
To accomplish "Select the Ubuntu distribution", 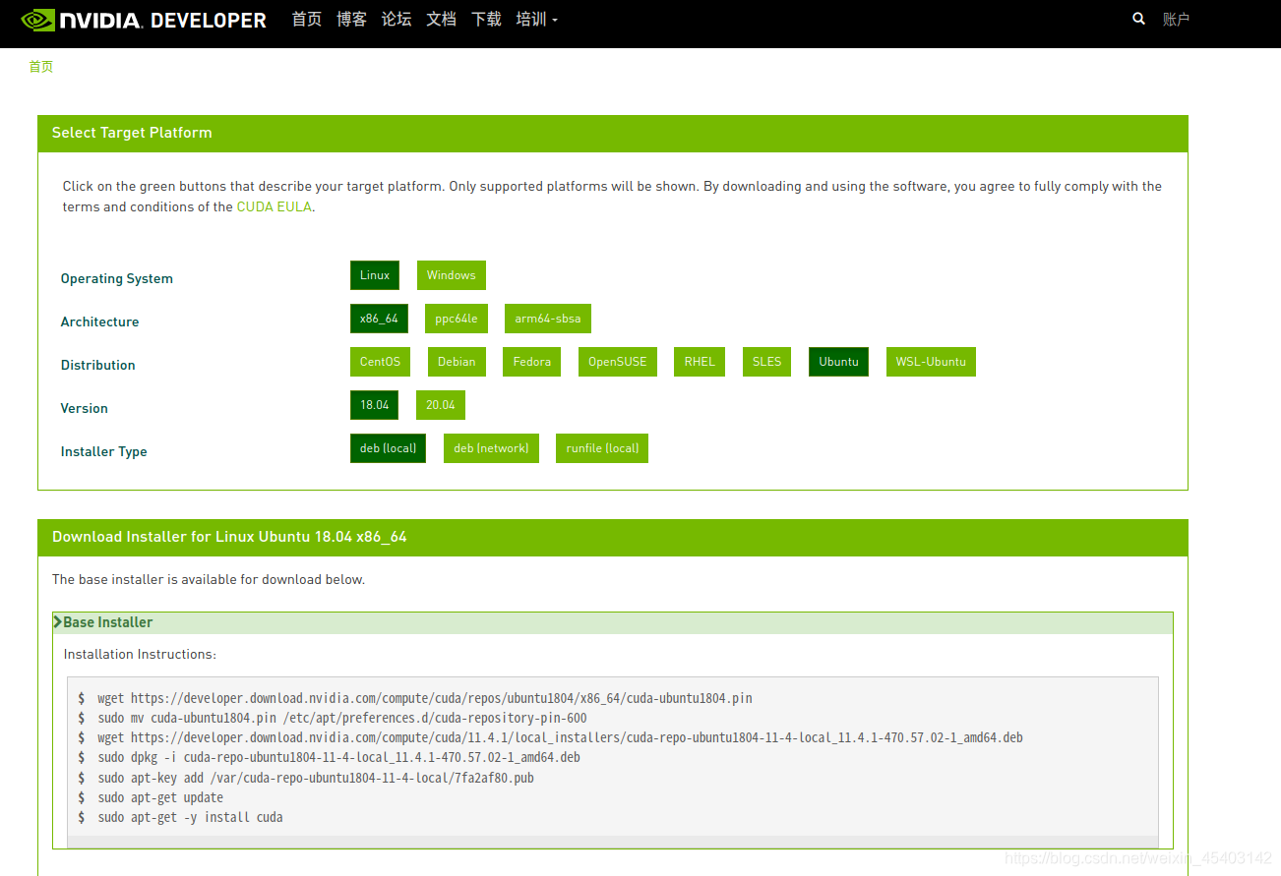I will pyautogui.click(x=838, y=362).
